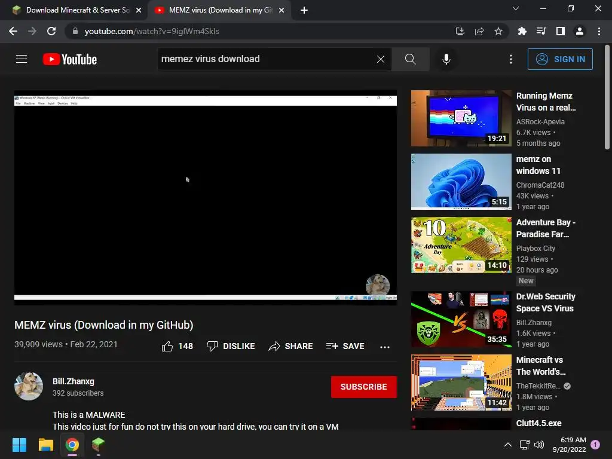Share this page from address bar
Image resolution: width=612 pixels, height=459 pixels.
(479, 31)
